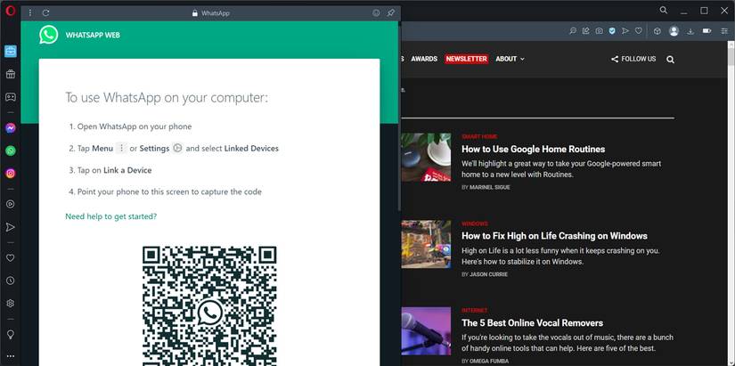
Task: Send page to My Flow from toolbar
Action: coord(625,31)
